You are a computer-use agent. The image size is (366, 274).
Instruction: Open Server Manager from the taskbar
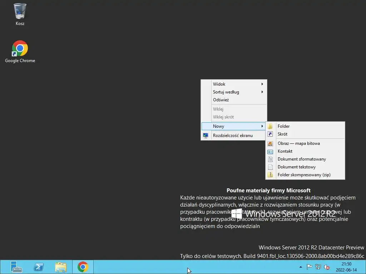point(16,267)
